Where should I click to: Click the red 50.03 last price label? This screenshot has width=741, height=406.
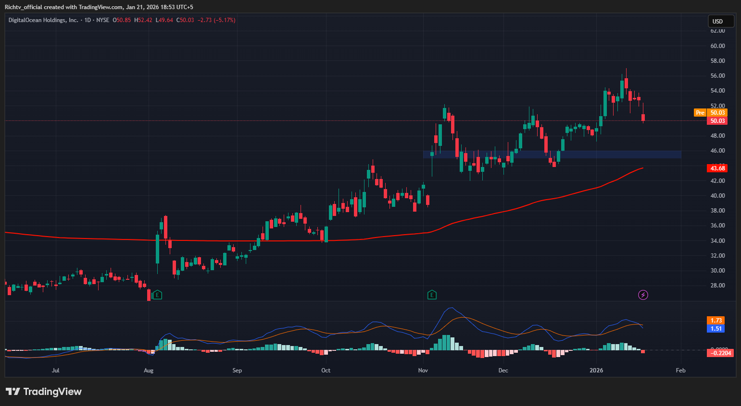pos(716,120)
